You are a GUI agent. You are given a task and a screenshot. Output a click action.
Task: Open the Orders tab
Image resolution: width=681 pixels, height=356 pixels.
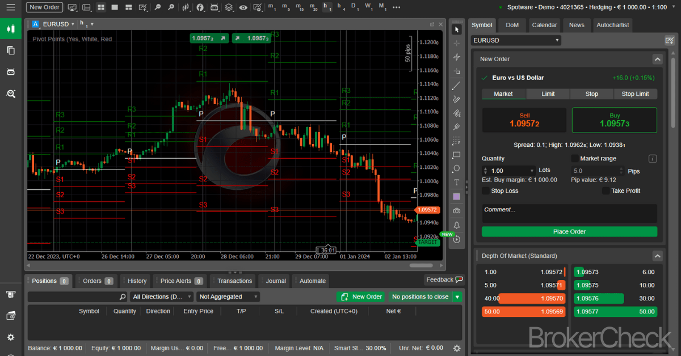pyautogui.click(x=97, y=281)
